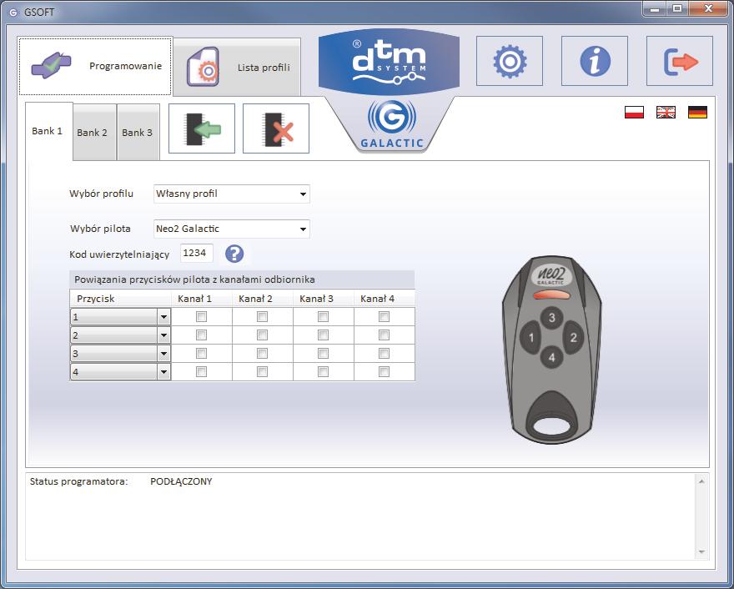Switch language to Polish flag

(634, 113)
